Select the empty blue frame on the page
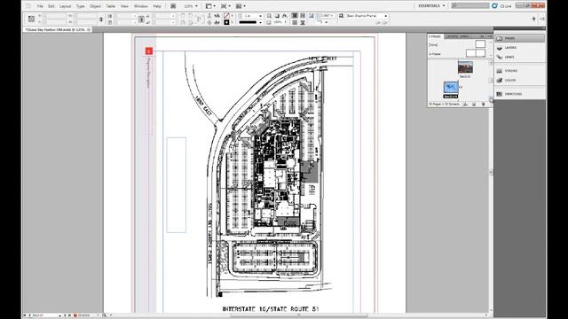 point(176,185)
